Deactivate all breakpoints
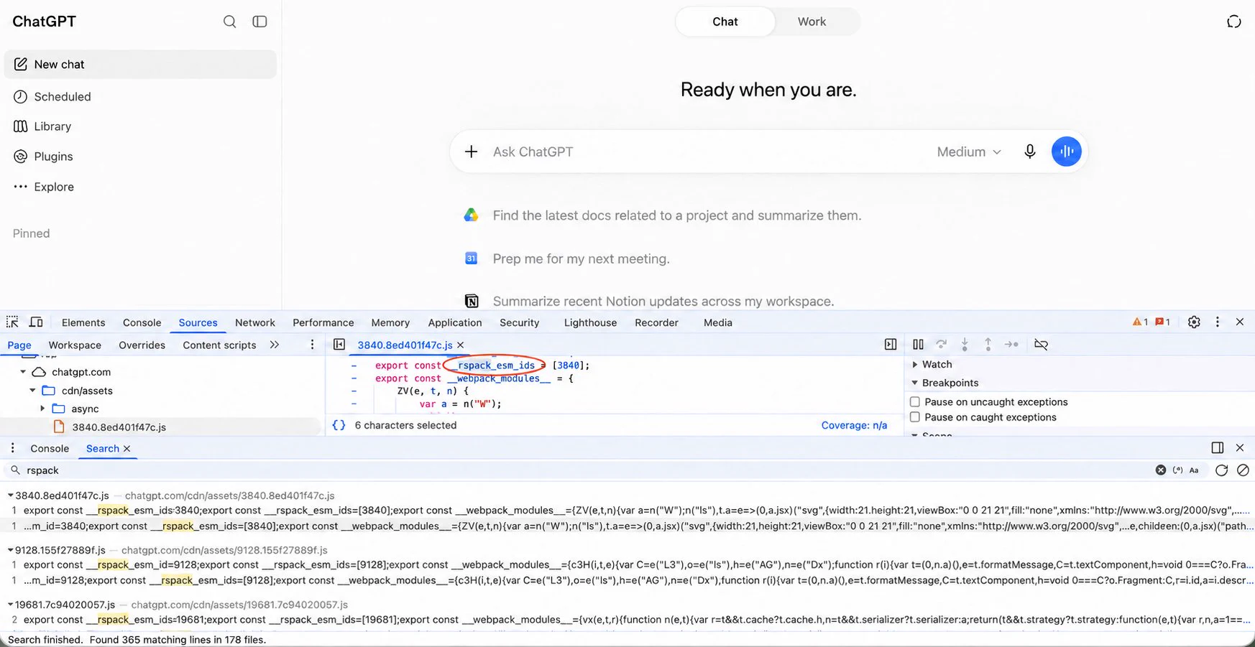Screen dimensions: 1255x647 pos(1041,345)
